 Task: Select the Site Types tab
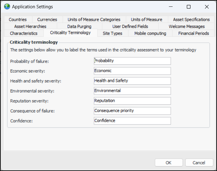tap(113, 33)
